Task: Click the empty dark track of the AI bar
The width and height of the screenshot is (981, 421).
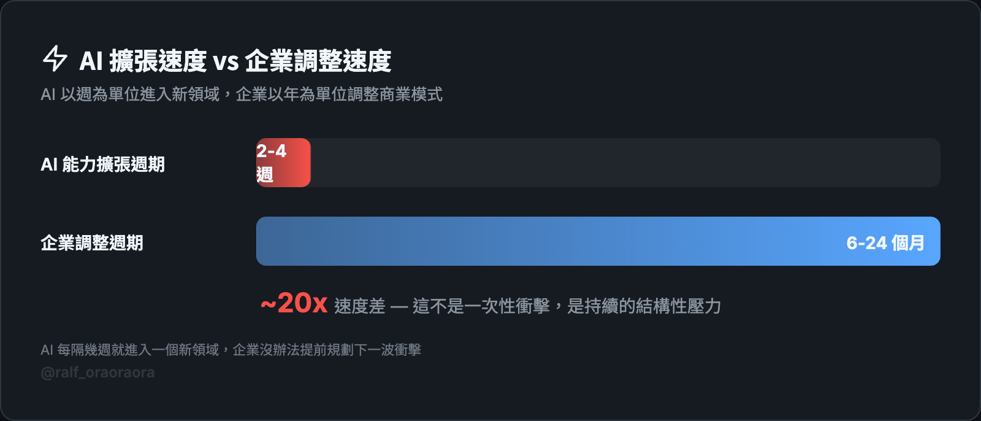Action: [625, 163]
